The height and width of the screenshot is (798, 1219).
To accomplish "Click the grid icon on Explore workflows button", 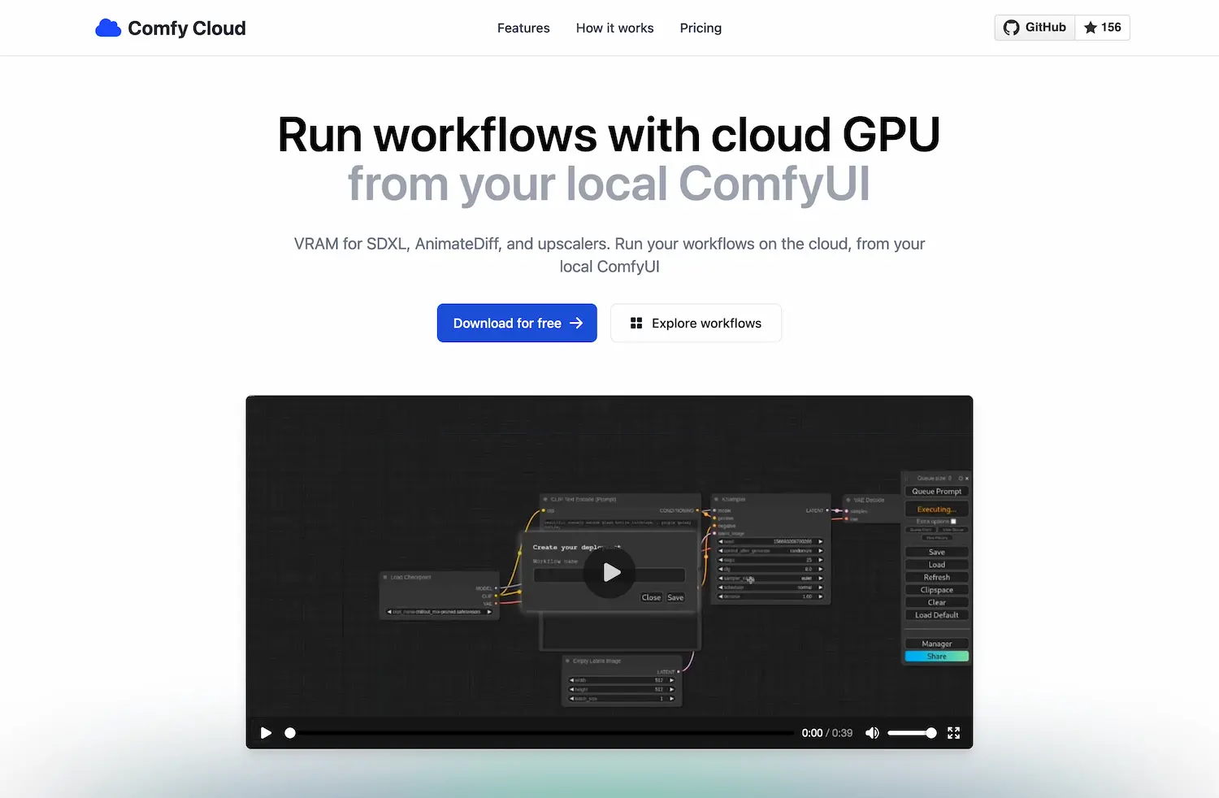I will 636,323.
